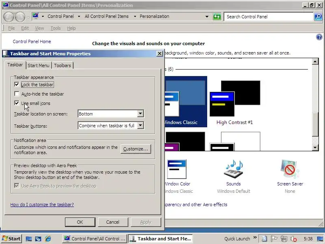This screenshot has height=244, width=325.
Task: Switch to the Start Menu tab
Action: click(39, 65)
